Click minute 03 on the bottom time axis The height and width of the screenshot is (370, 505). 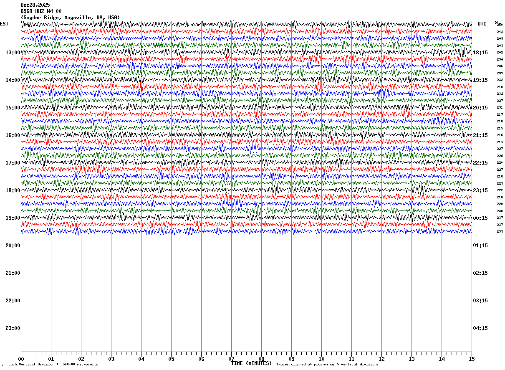pyautogui.click(x=111, y=359)
